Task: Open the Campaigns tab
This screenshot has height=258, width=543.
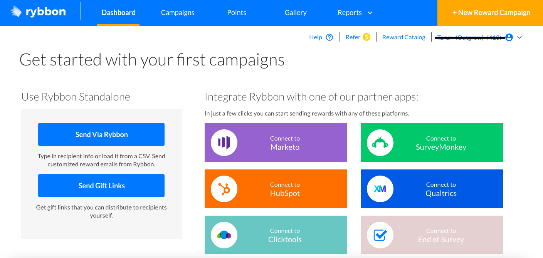Action: (x=178, y=13)
